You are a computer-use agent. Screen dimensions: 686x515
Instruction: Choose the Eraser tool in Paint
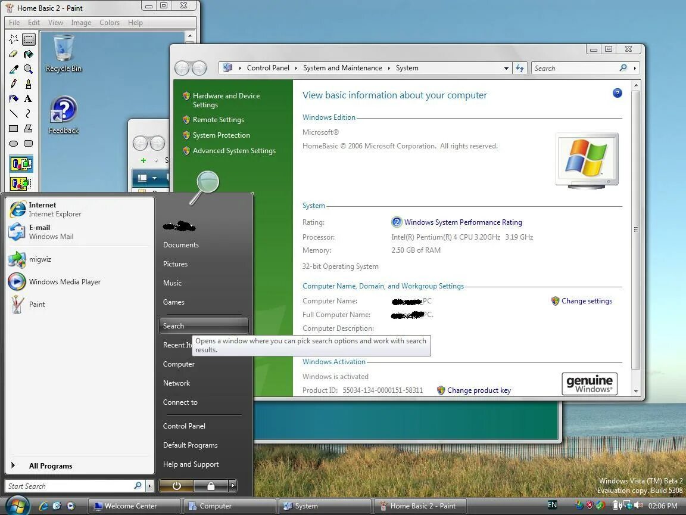coord(14,54)
